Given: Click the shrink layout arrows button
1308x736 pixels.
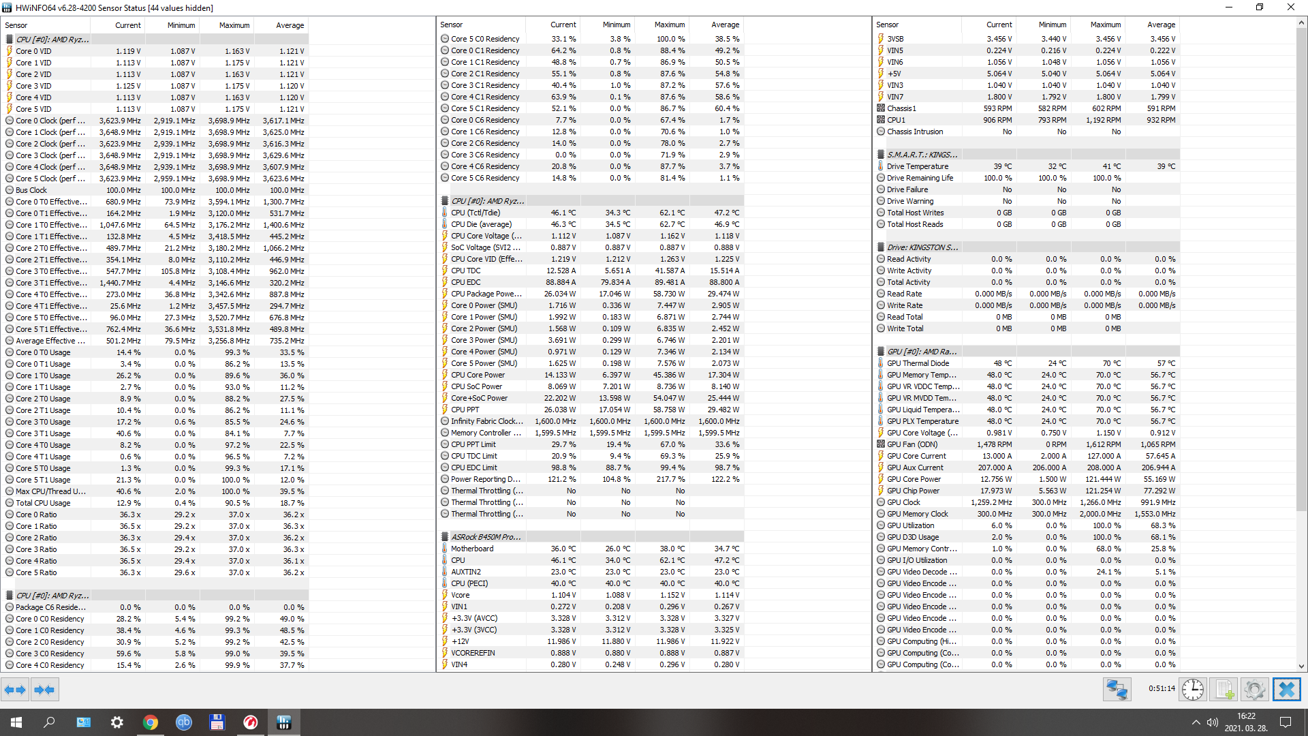Looking at the screenshot, I should click(44, 690).
